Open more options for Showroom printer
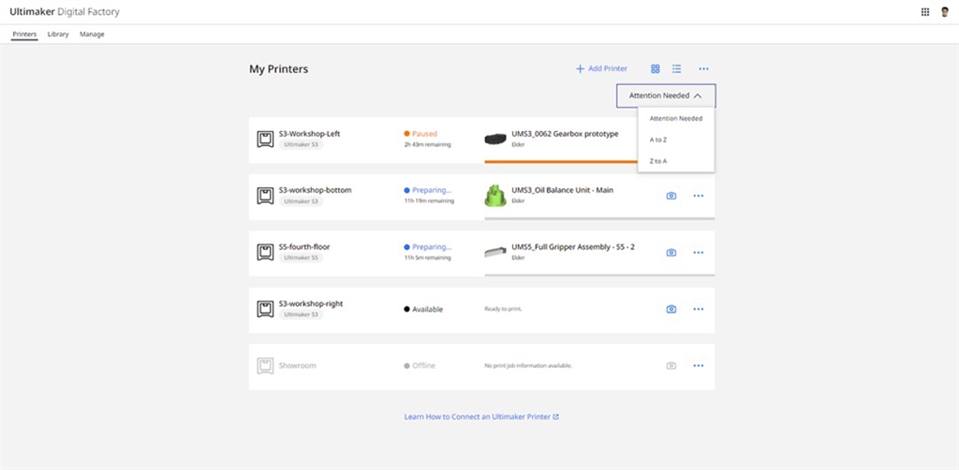 [x=698, y=365]
